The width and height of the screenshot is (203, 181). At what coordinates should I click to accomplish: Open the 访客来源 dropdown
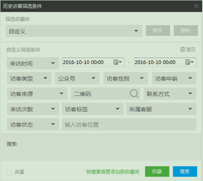pos(37,94)
